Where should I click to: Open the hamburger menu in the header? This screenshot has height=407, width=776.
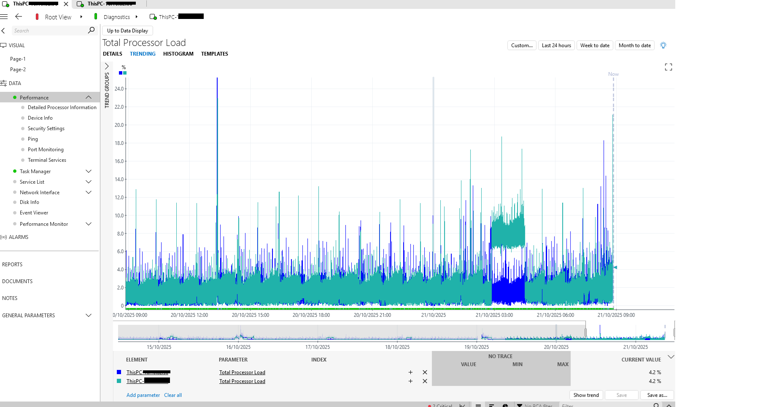point(4,17)
